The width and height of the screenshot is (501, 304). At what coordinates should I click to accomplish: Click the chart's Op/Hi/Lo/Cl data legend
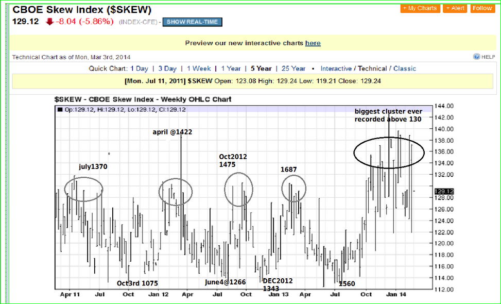click(122, 110)
